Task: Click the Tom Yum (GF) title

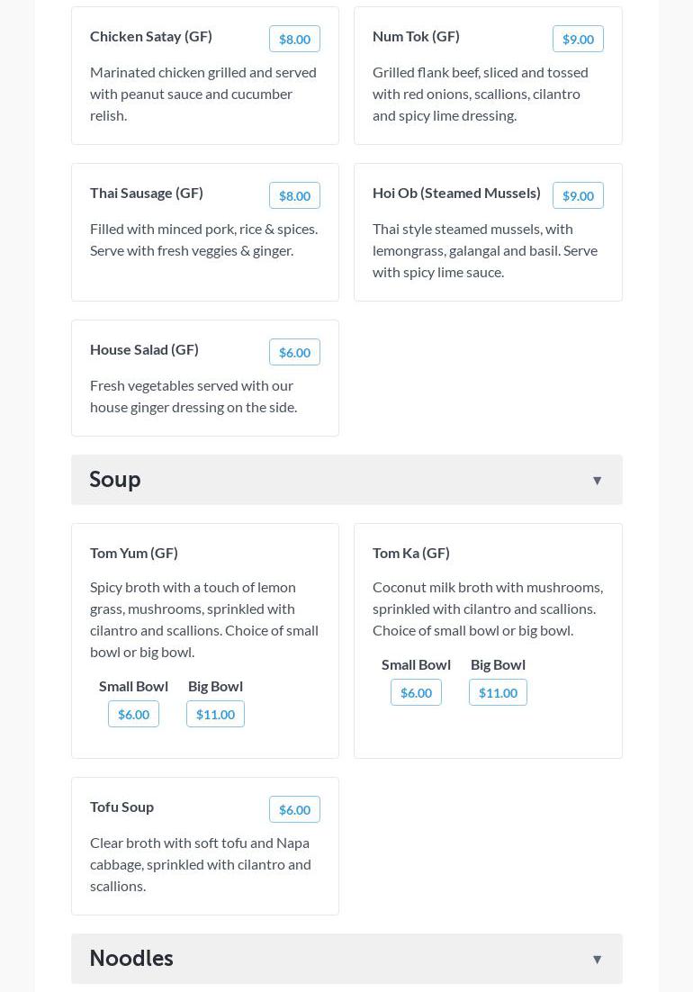Action: [x=134, y=553]
